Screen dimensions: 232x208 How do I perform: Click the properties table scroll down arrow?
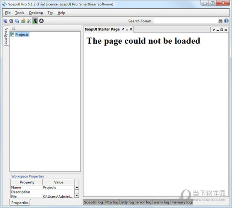(x=77, y=196)
